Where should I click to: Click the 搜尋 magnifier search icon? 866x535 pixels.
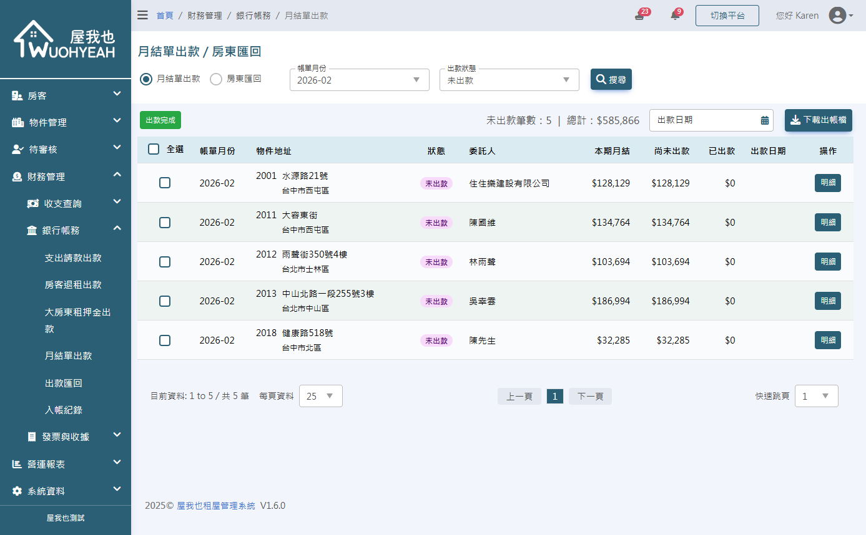[601, 79]
